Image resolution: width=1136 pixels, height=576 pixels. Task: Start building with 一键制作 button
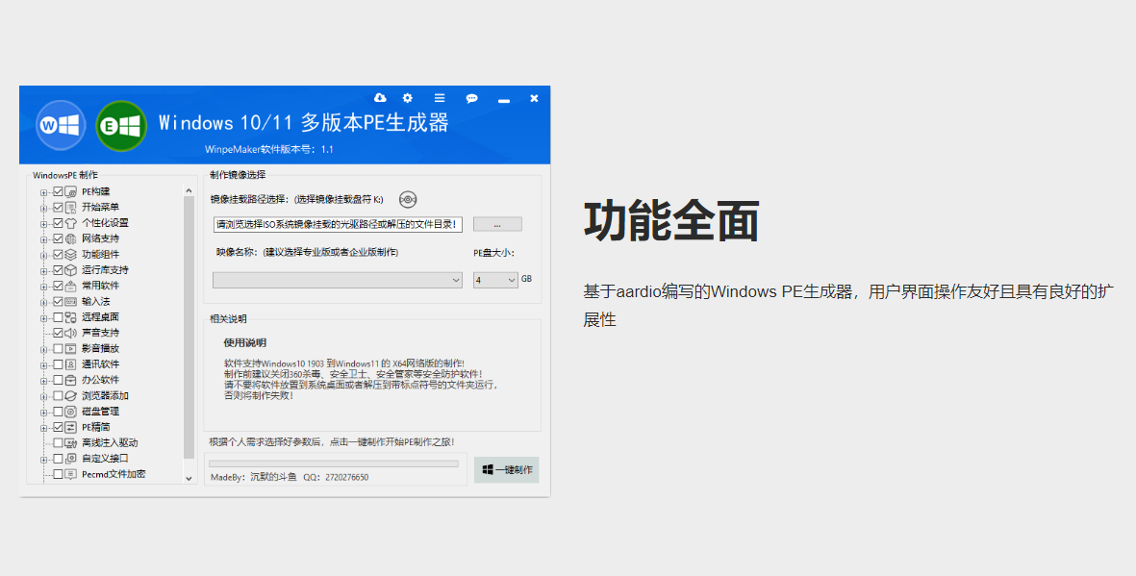tap(506, 469)
